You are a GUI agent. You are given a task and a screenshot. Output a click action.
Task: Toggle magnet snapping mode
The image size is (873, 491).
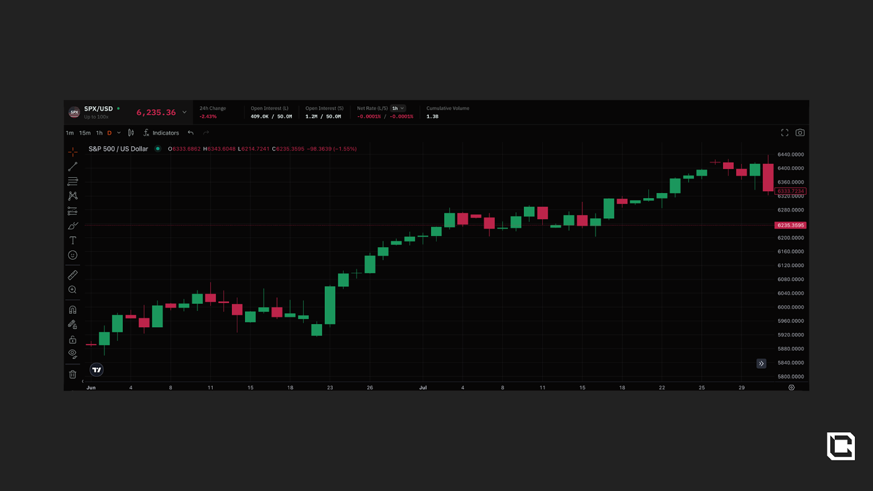pos(73,310)
